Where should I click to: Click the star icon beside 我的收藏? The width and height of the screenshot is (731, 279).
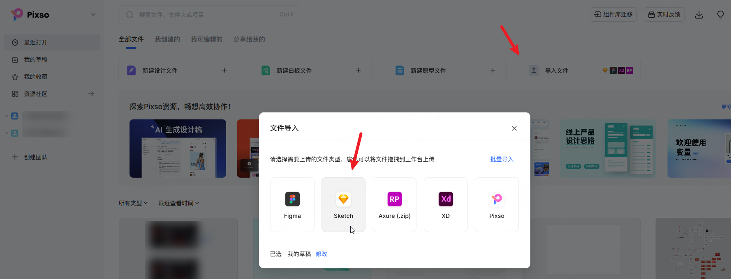15,77
